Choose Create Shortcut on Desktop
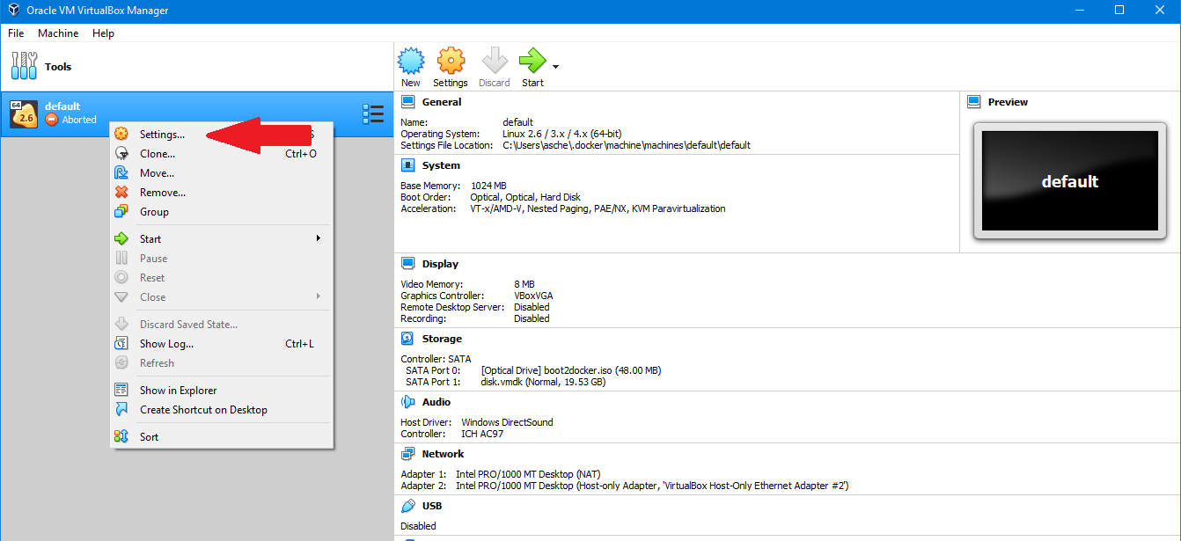The height and width of the screenshot is (541, 1181). click(x=222, y=410)
